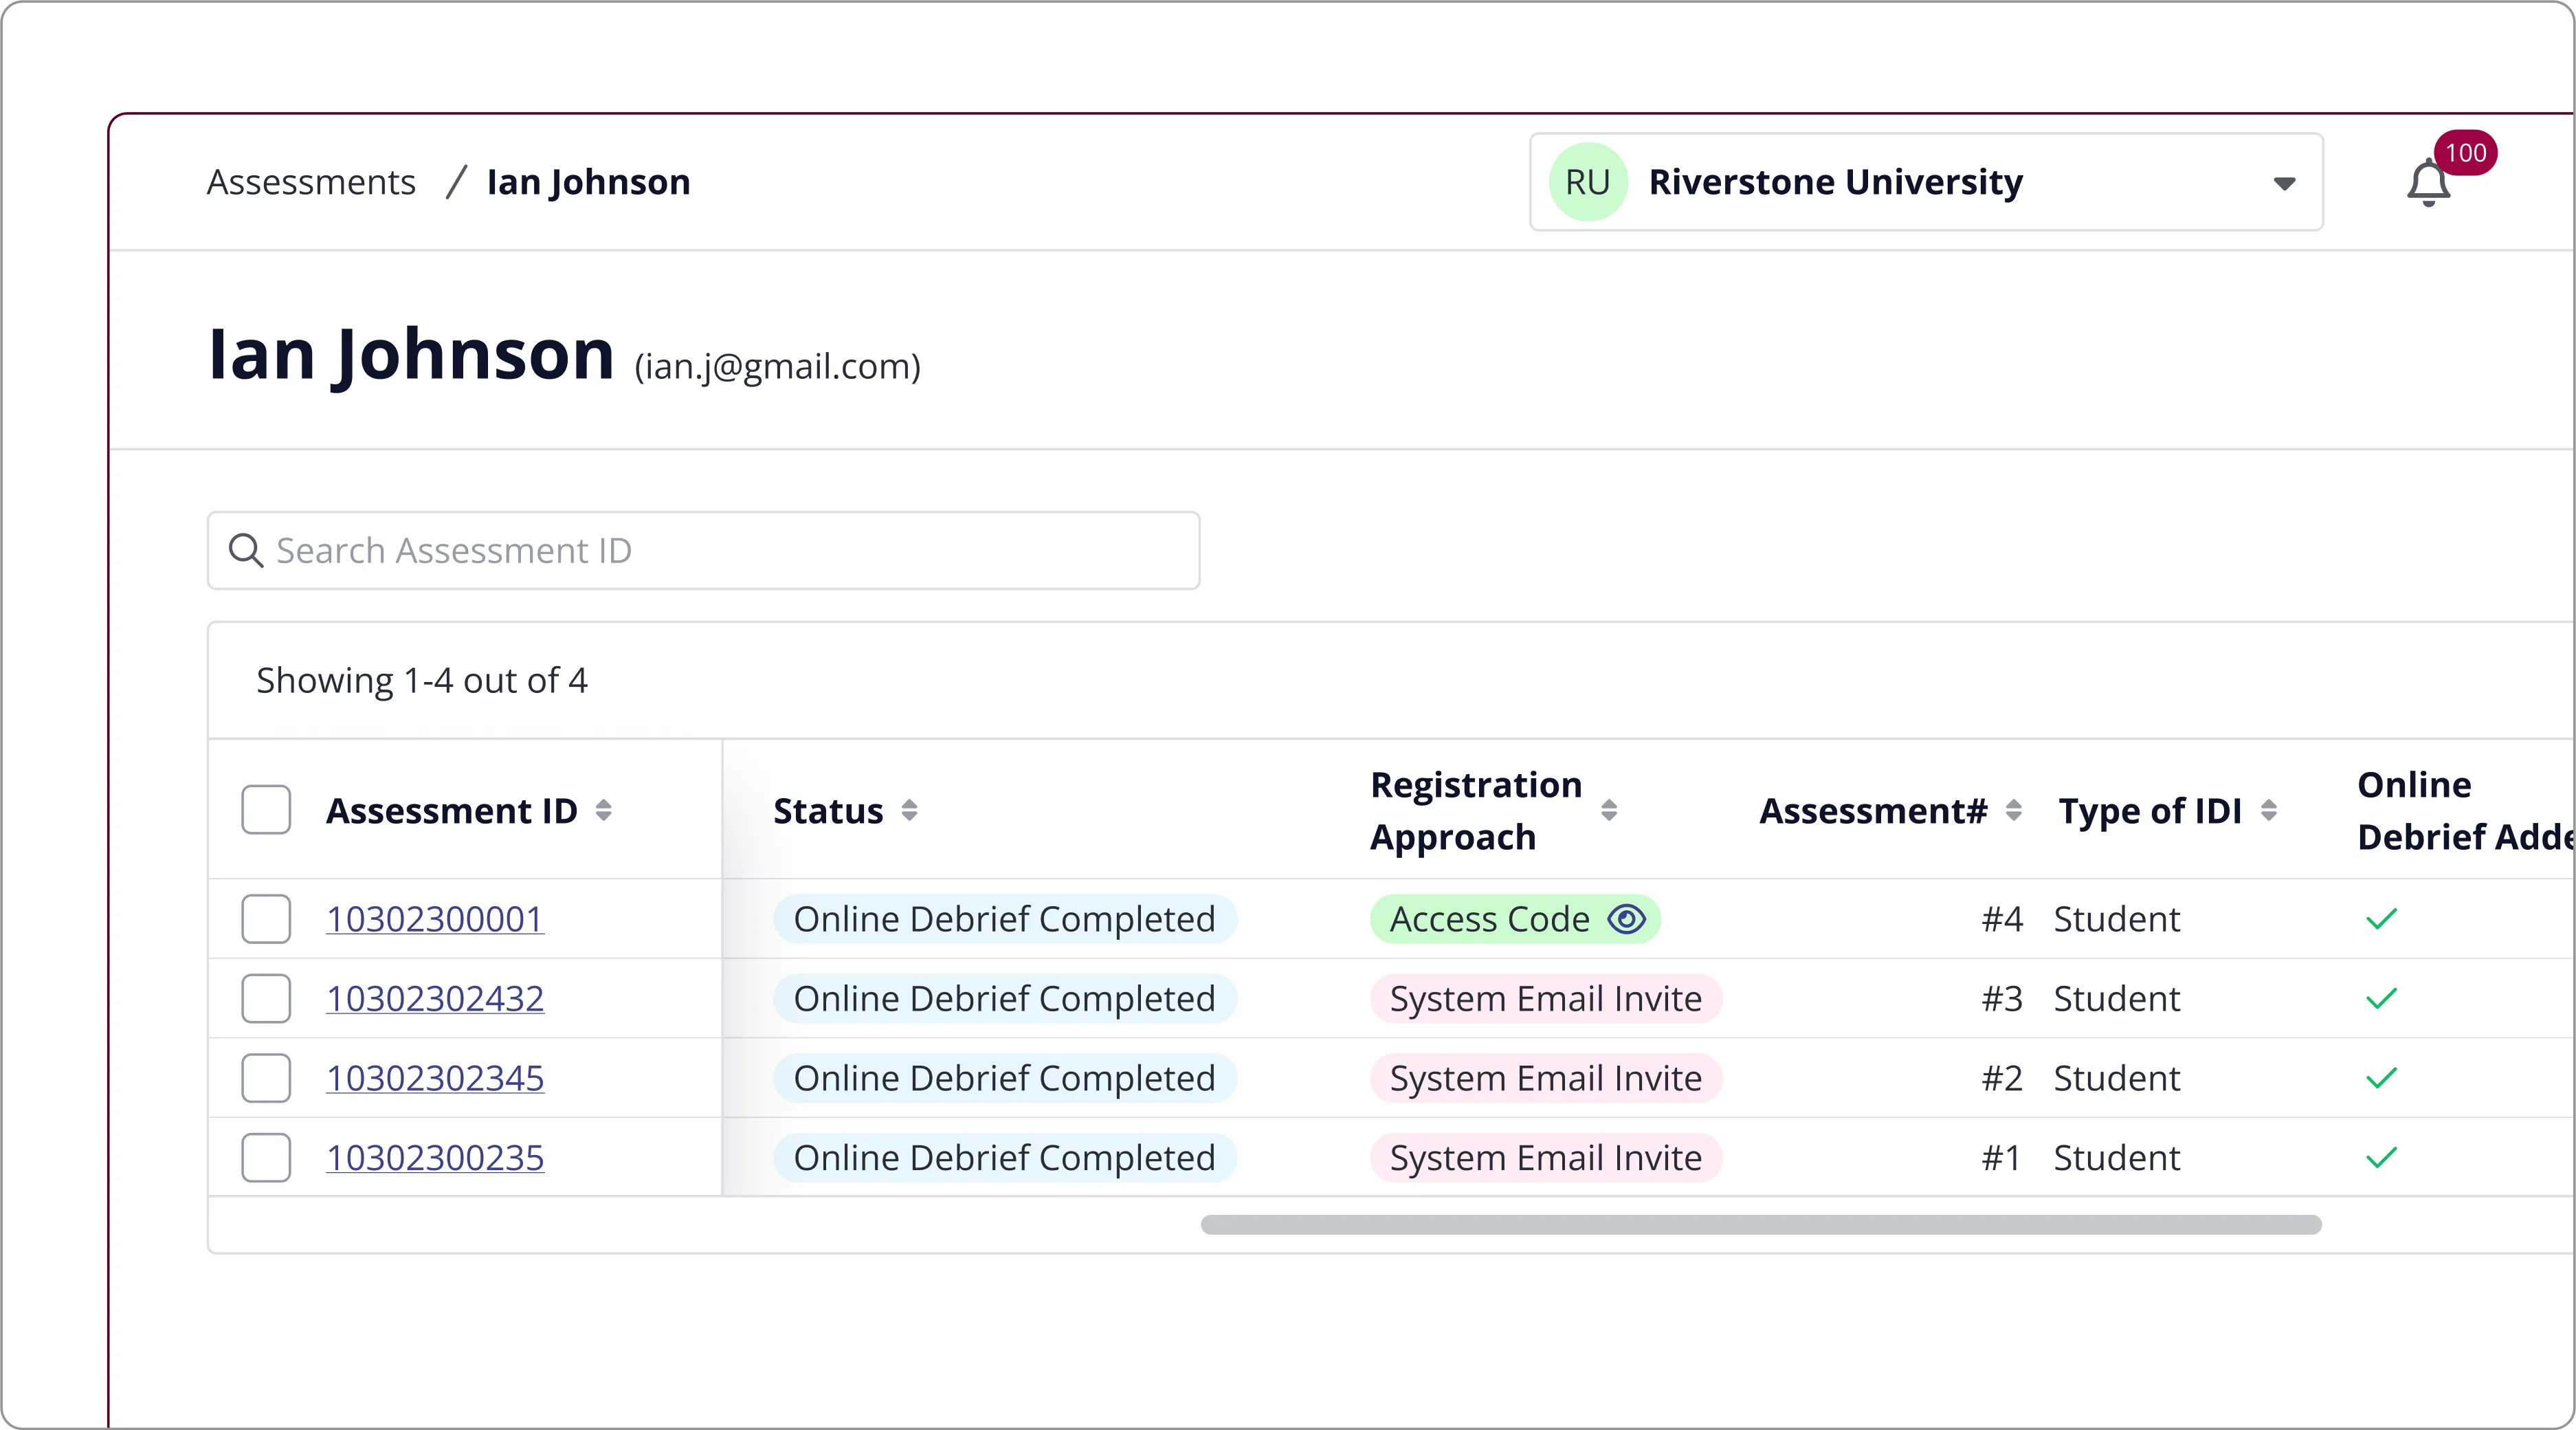Click the RU organization avatar
The width and height of the screenshot is (2576, 1430).
[1588, 182]
